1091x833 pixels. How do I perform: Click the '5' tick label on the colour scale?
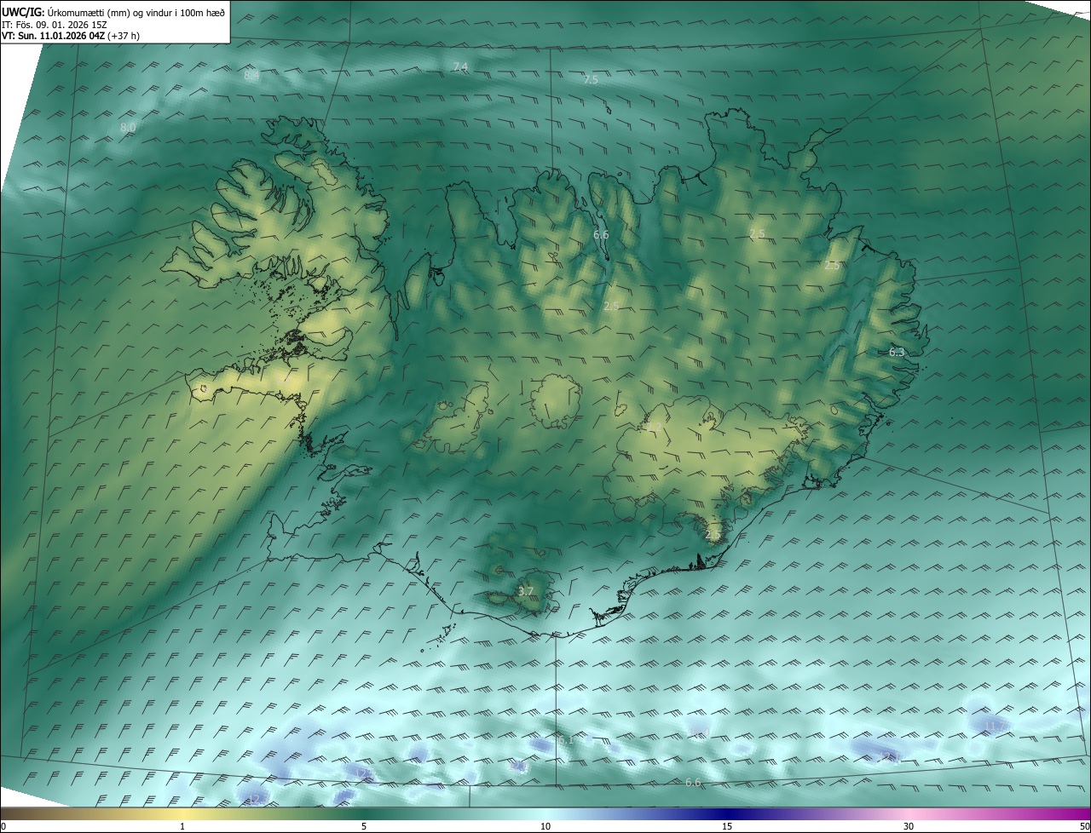(364, 826)
